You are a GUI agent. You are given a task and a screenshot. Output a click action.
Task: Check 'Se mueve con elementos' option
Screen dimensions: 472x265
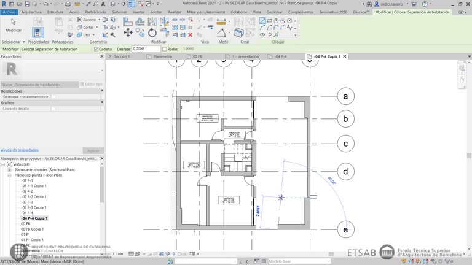pos(53,97)
